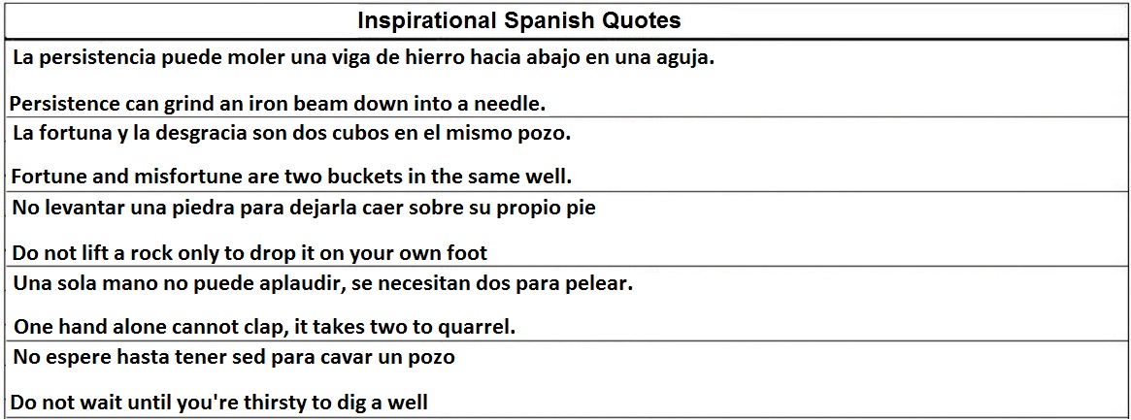Select the Spanish line "No levantar una piedra"
Image resolution: width=1131 pixels, height=420 pixels.
(304, 208)
